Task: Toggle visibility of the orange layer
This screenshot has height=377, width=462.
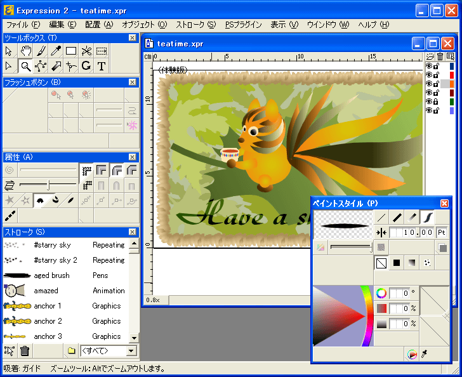Action: point(429,84)
